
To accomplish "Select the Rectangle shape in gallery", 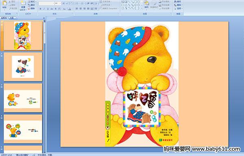I will pos(135,2).
